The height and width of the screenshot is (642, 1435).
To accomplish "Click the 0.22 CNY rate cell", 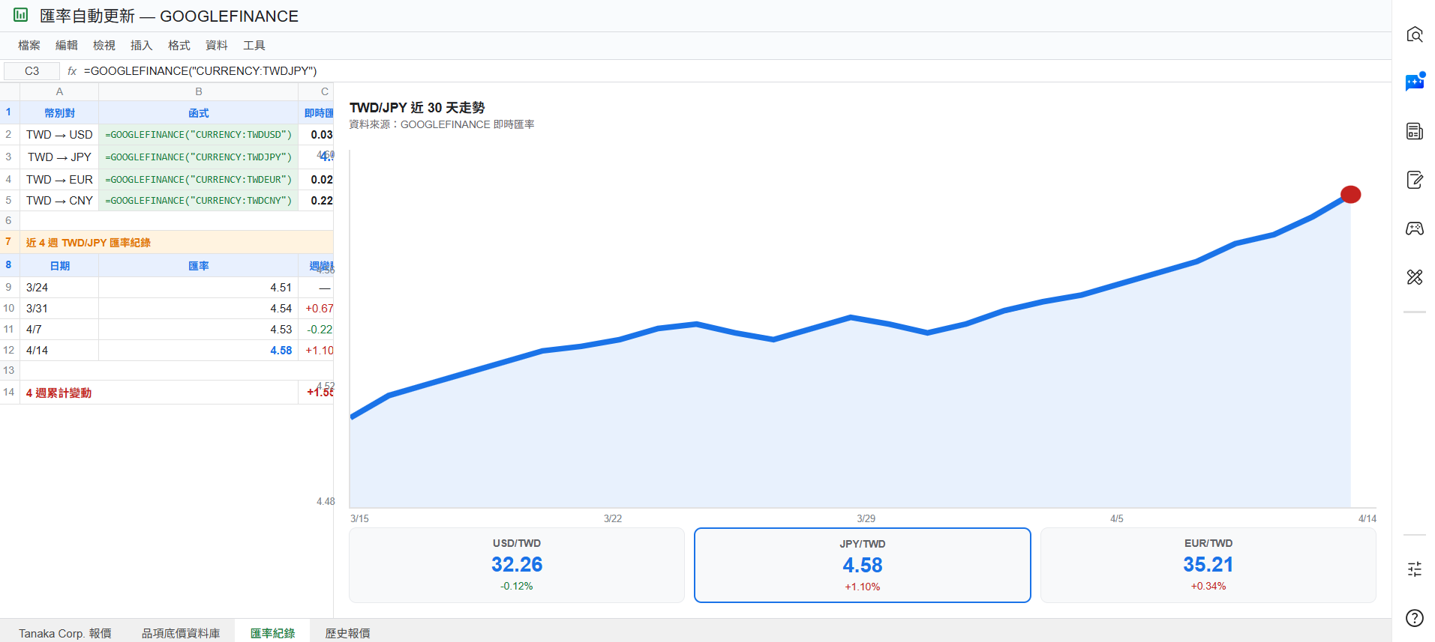I will click(317, 201).
